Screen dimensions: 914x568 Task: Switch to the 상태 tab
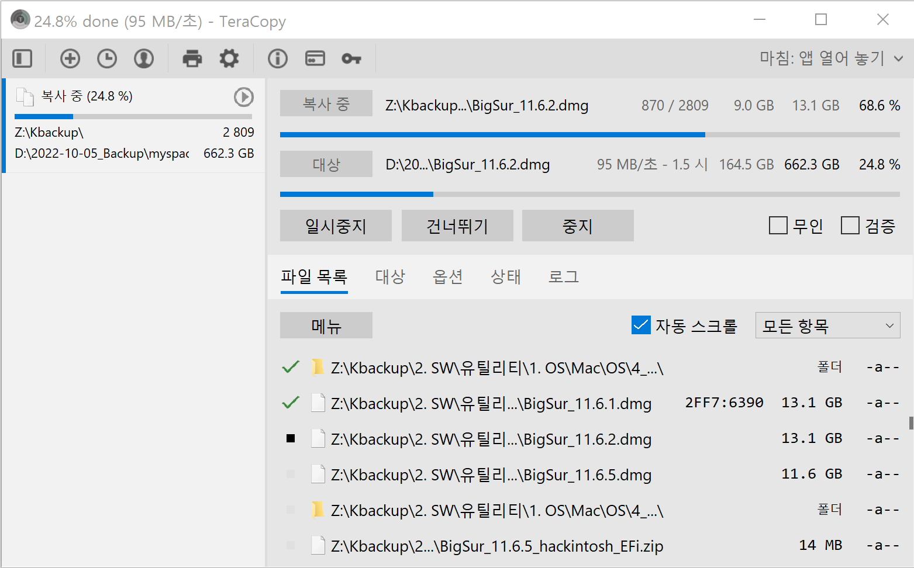506,276
